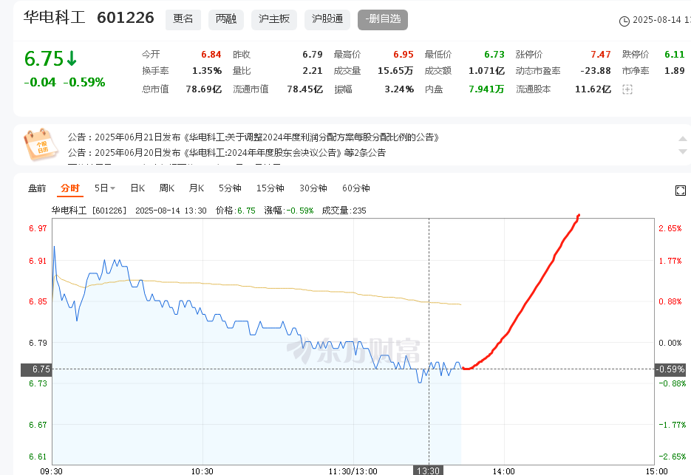Click the 13:30 time marker on axis
The height and width of the screenshot is (475, 691).
click(x=429, y=470)
